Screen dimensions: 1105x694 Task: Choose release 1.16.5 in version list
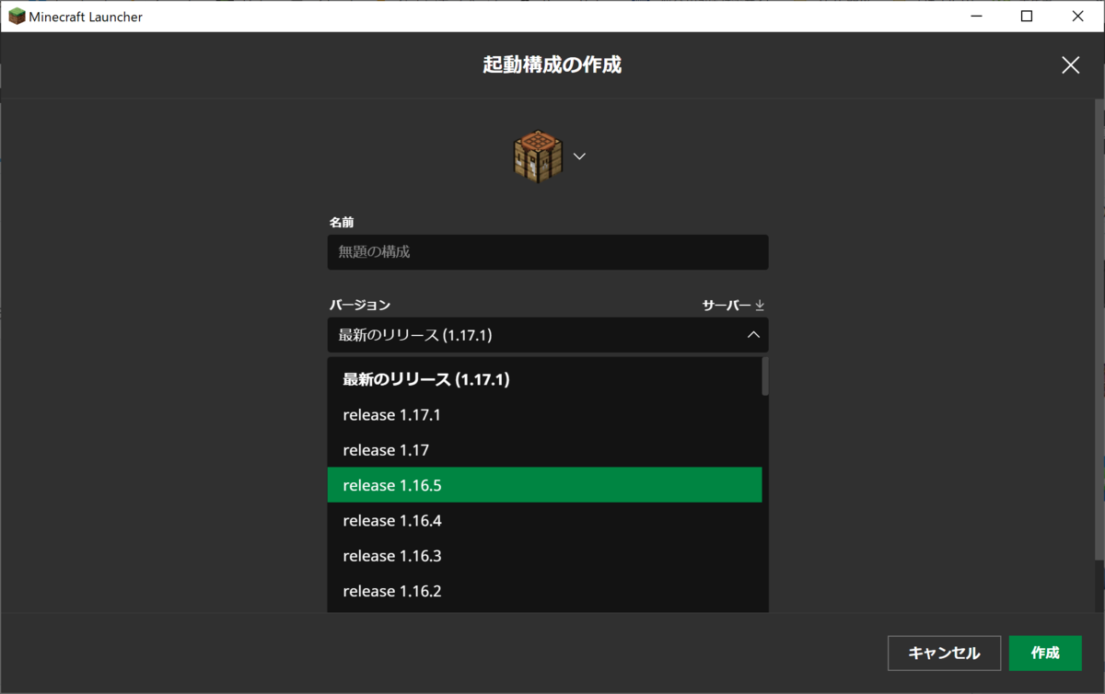pyautogui.click(x=544, y=485)
